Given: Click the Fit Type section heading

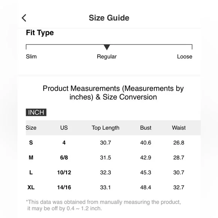Looking at the screenshot, I should tap(40, 33).
